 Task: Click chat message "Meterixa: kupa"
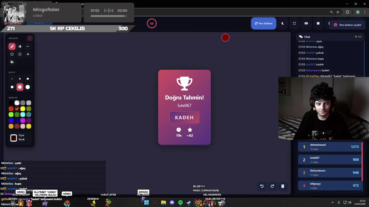(311, 59)
